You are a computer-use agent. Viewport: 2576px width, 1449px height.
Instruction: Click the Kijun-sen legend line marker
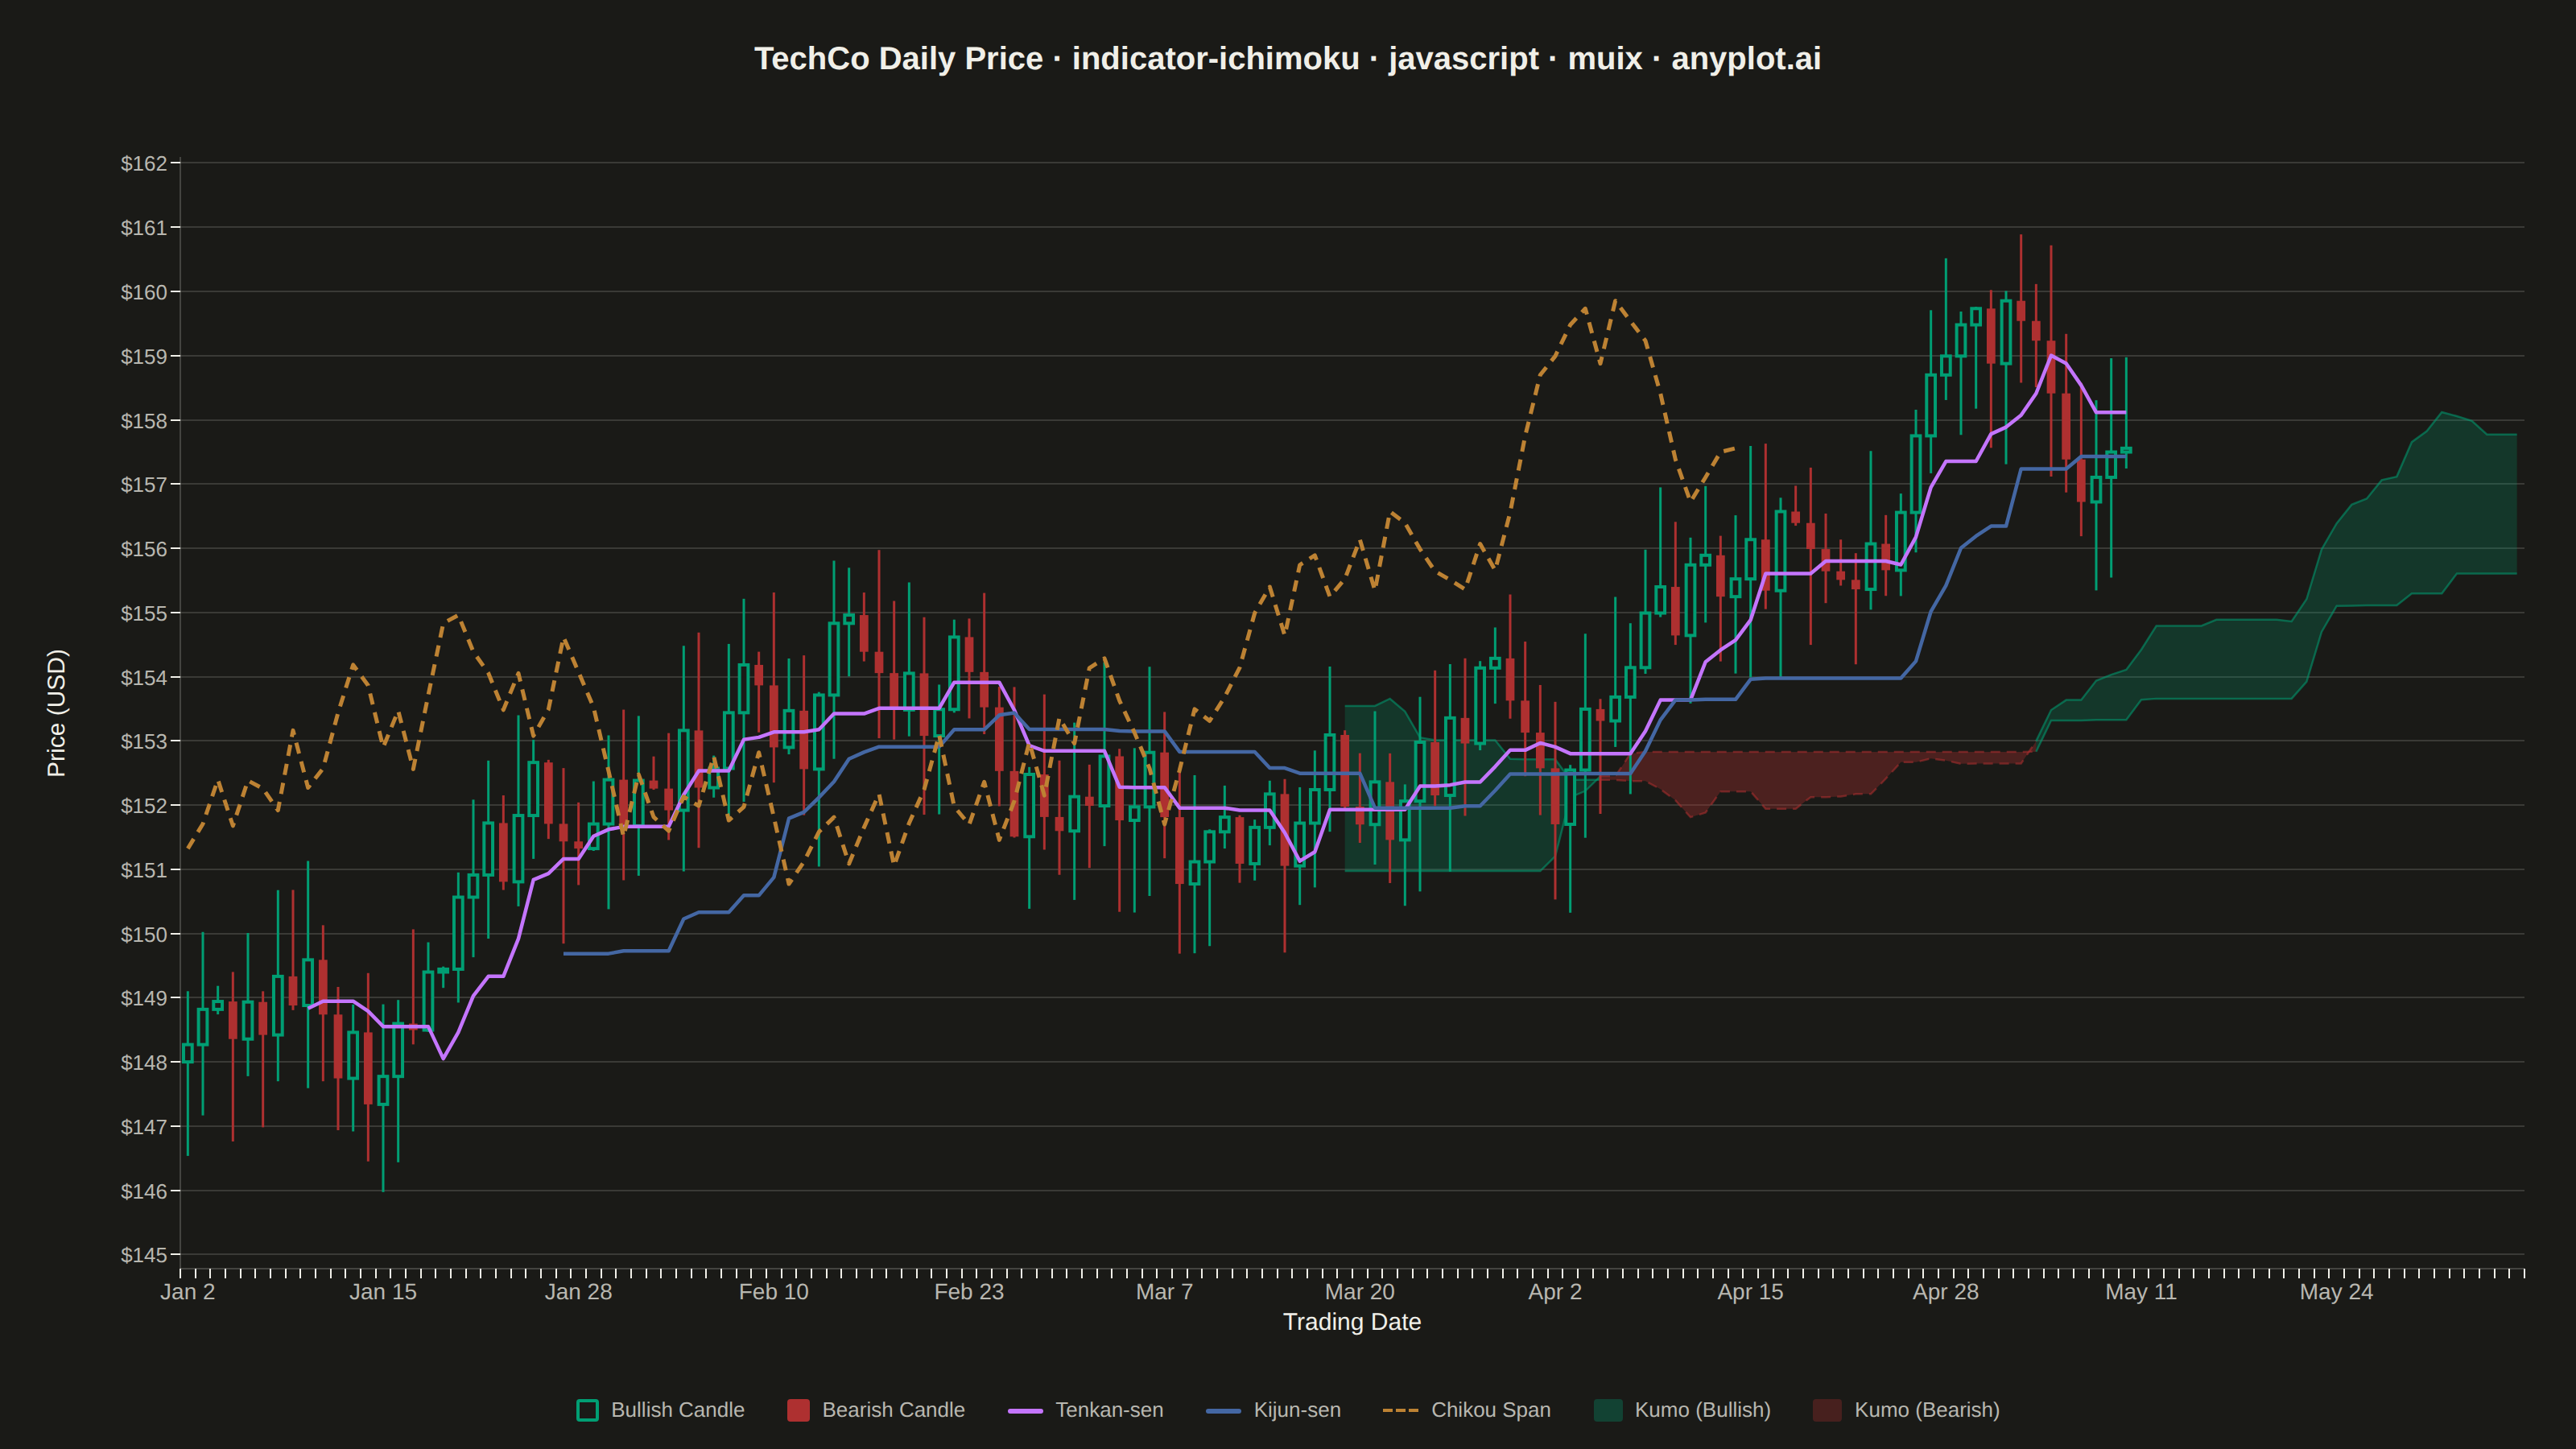[x=1223, y=1410]
